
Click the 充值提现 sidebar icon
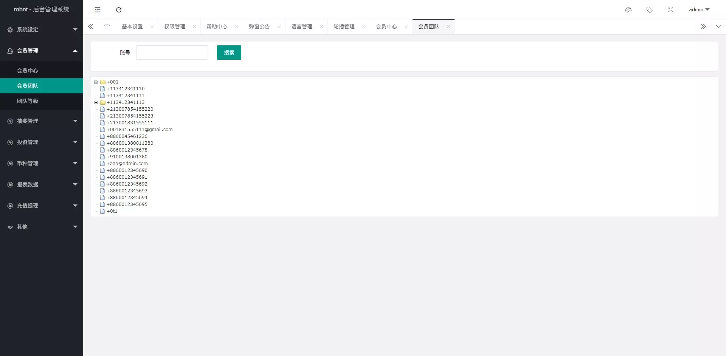pyautogui.click(x=9, y=205)
